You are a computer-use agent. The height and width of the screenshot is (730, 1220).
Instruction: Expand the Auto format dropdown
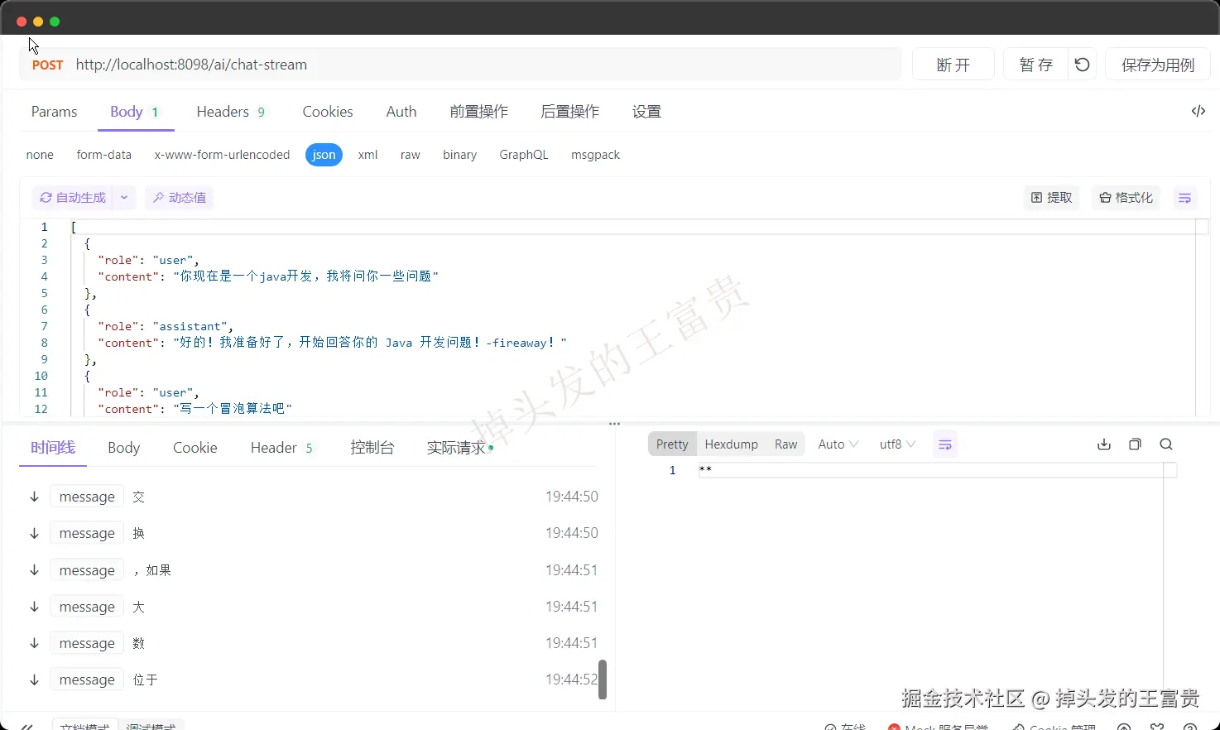[838, 444]
